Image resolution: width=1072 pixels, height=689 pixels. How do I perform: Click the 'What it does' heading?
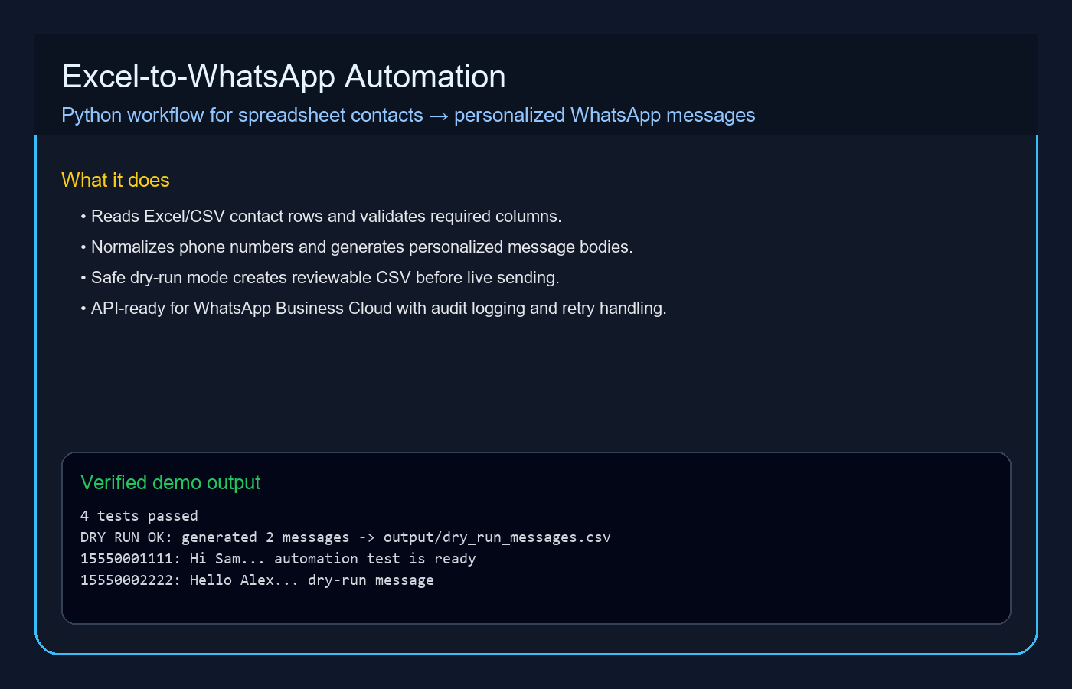pyautogui.click(x=116, y=180)
